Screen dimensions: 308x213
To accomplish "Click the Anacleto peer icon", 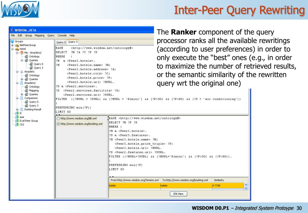I will coord(22,72).
